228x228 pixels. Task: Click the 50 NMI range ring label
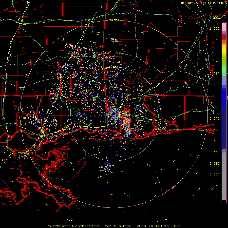click(x=114, y=67)
